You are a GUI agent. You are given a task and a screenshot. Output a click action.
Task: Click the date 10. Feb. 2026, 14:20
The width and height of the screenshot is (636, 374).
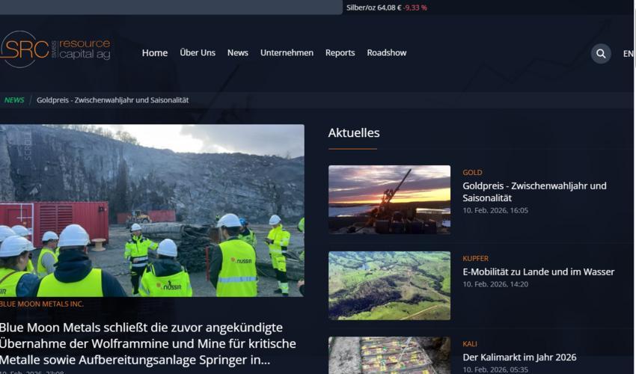pyautogui.click(x=495, y=284)
